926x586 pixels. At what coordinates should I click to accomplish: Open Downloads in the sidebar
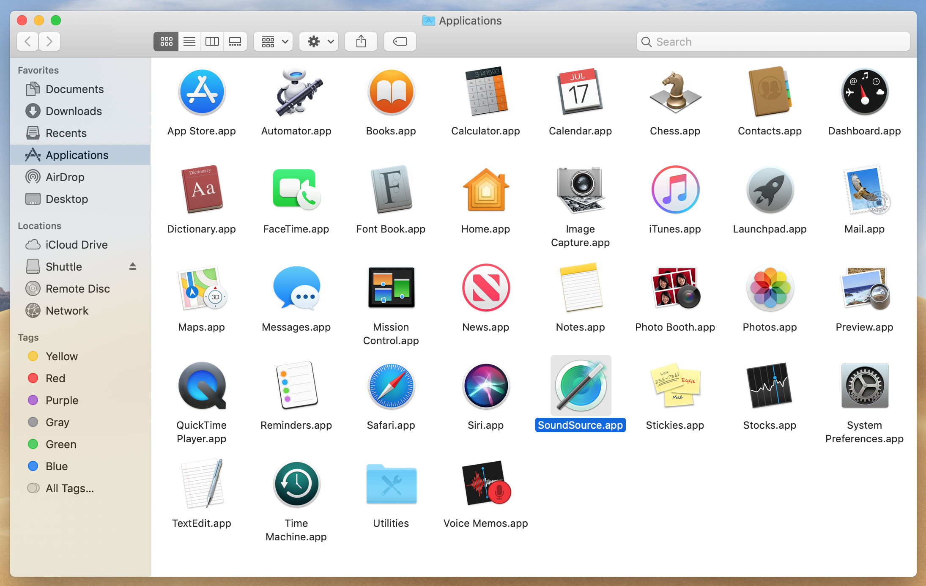(x=80, y=111)
